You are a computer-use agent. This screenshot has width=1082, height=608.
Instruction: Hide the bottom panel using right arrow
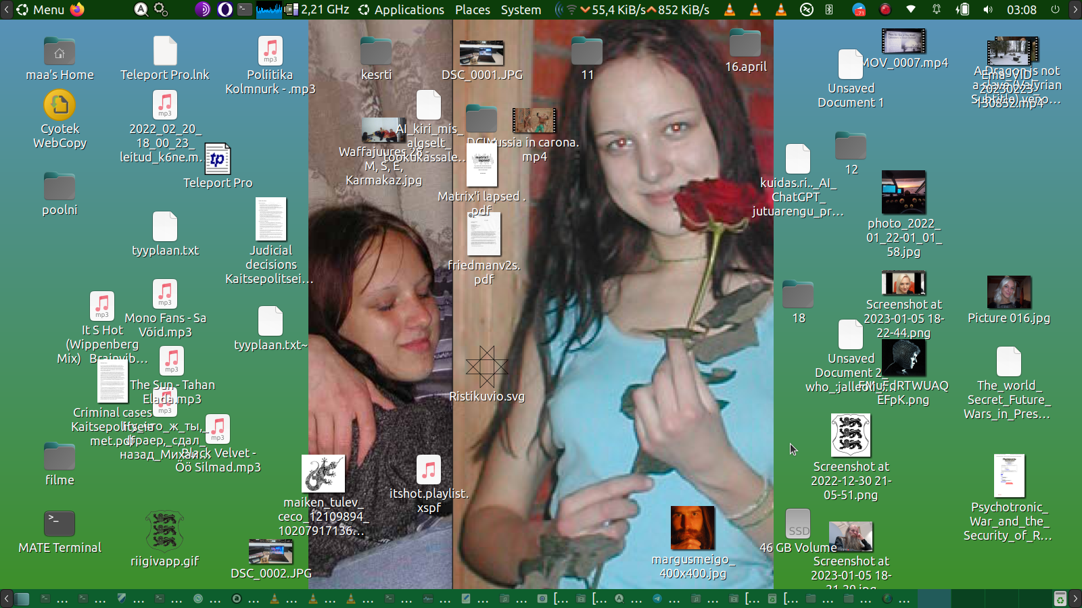click(1075, 599)
